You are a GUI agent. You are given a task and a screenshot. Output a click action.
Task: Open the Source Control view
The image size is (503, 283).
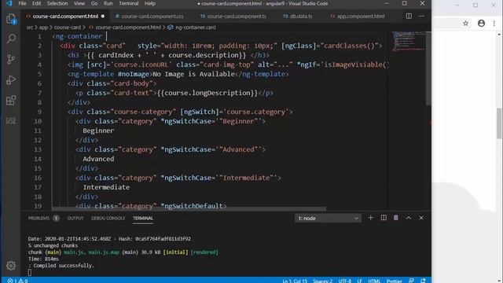[x=11, y=59]
